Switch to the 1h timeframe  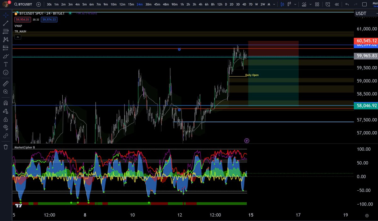(182, 4)
